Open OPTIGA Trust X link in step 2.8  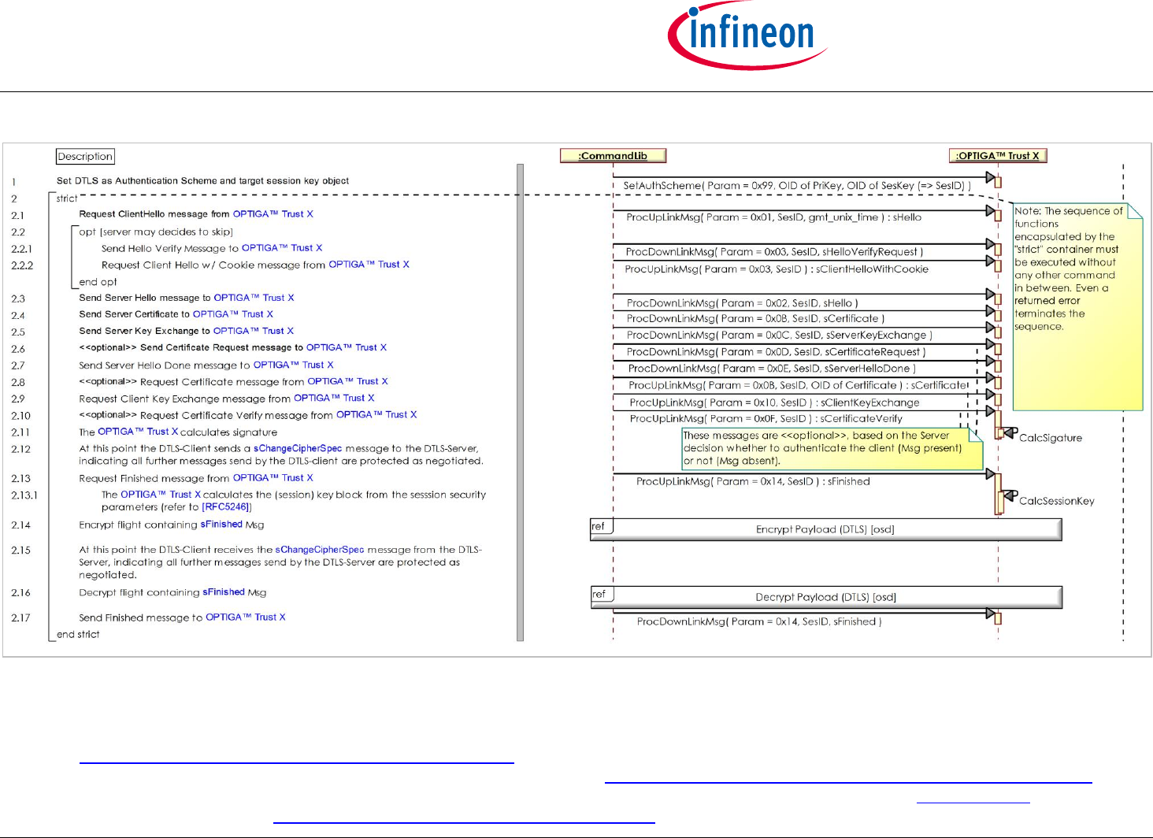click(347, 381)
